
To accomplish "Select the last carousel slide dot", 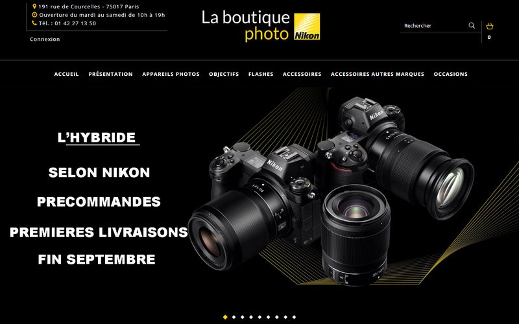I will click(x=295, y=317).
